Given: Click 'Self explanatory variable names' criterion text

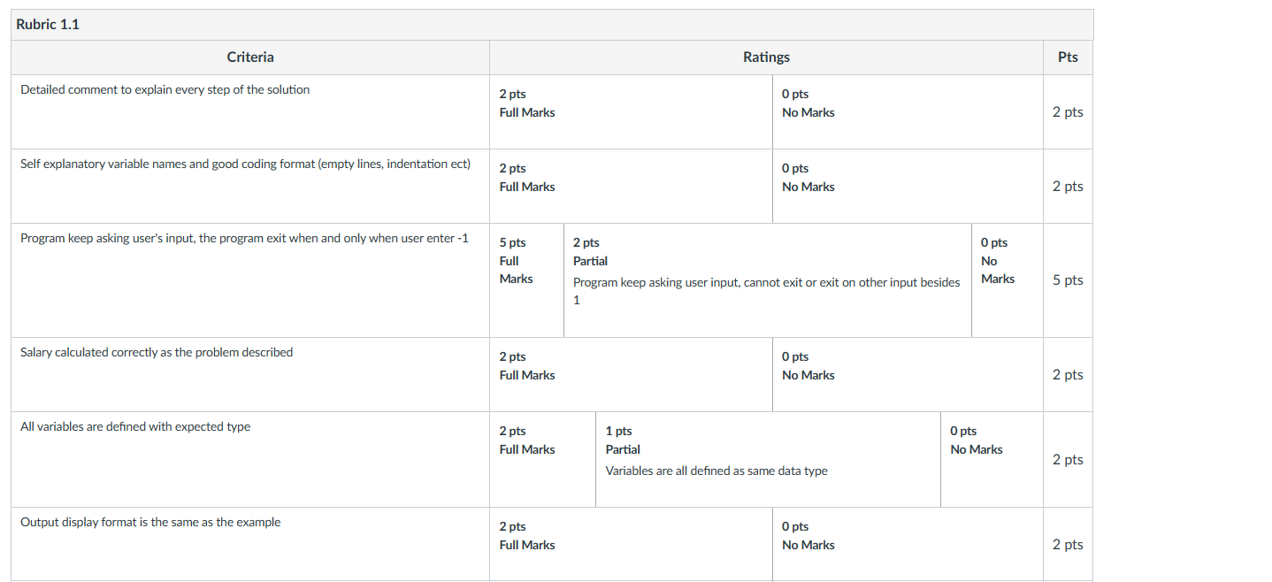Looking at the screenshot, I should [x=246, y=164].
